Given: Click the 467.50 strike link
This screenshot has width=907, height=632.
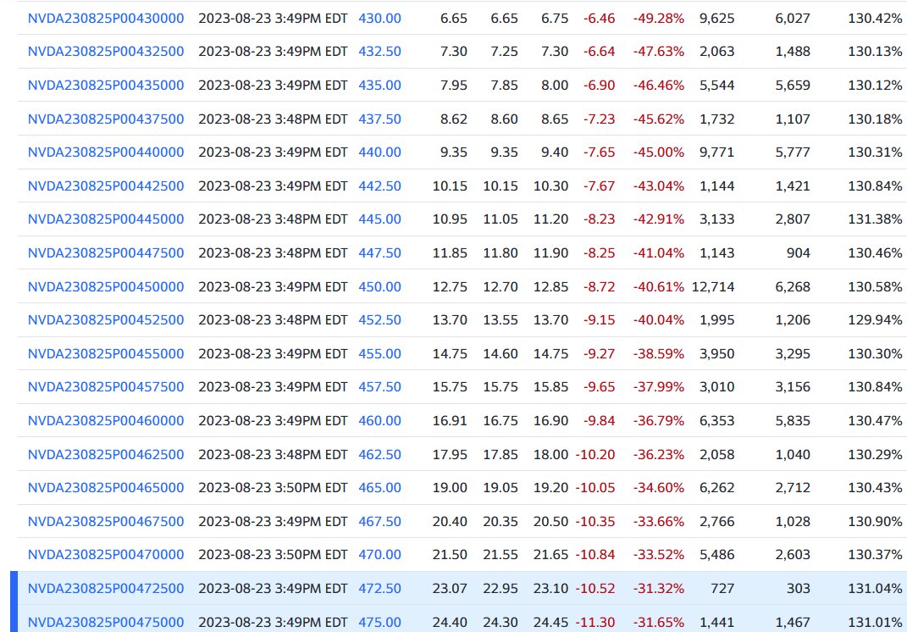Looking at the screenshot, I should [x=379, y=521].
